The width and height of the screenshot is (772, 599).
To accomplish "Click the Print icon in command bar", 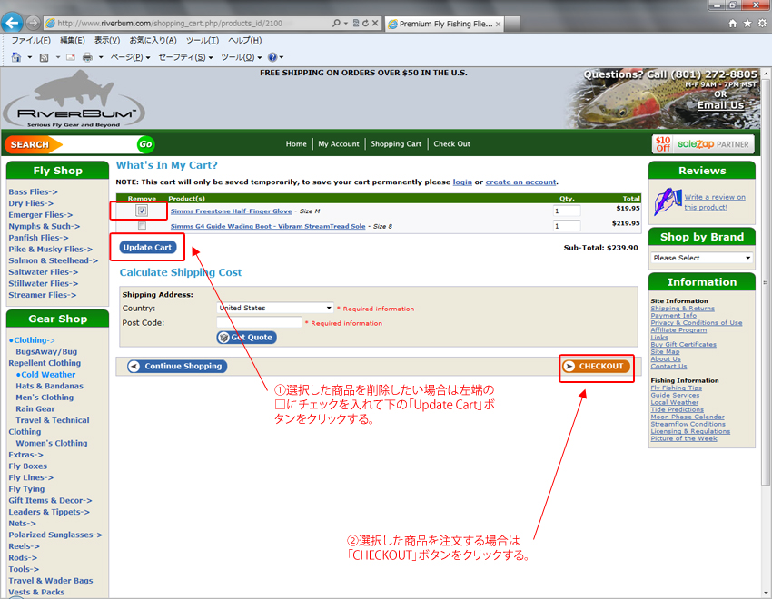I will pos(87,57).
